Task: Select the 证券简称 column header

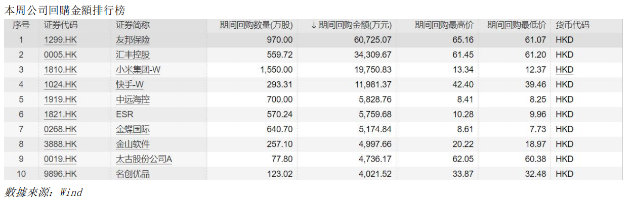Action: 133,26
